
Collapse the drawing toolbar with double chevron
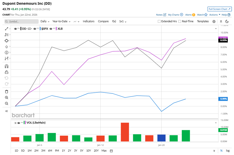tap(6, 111)
